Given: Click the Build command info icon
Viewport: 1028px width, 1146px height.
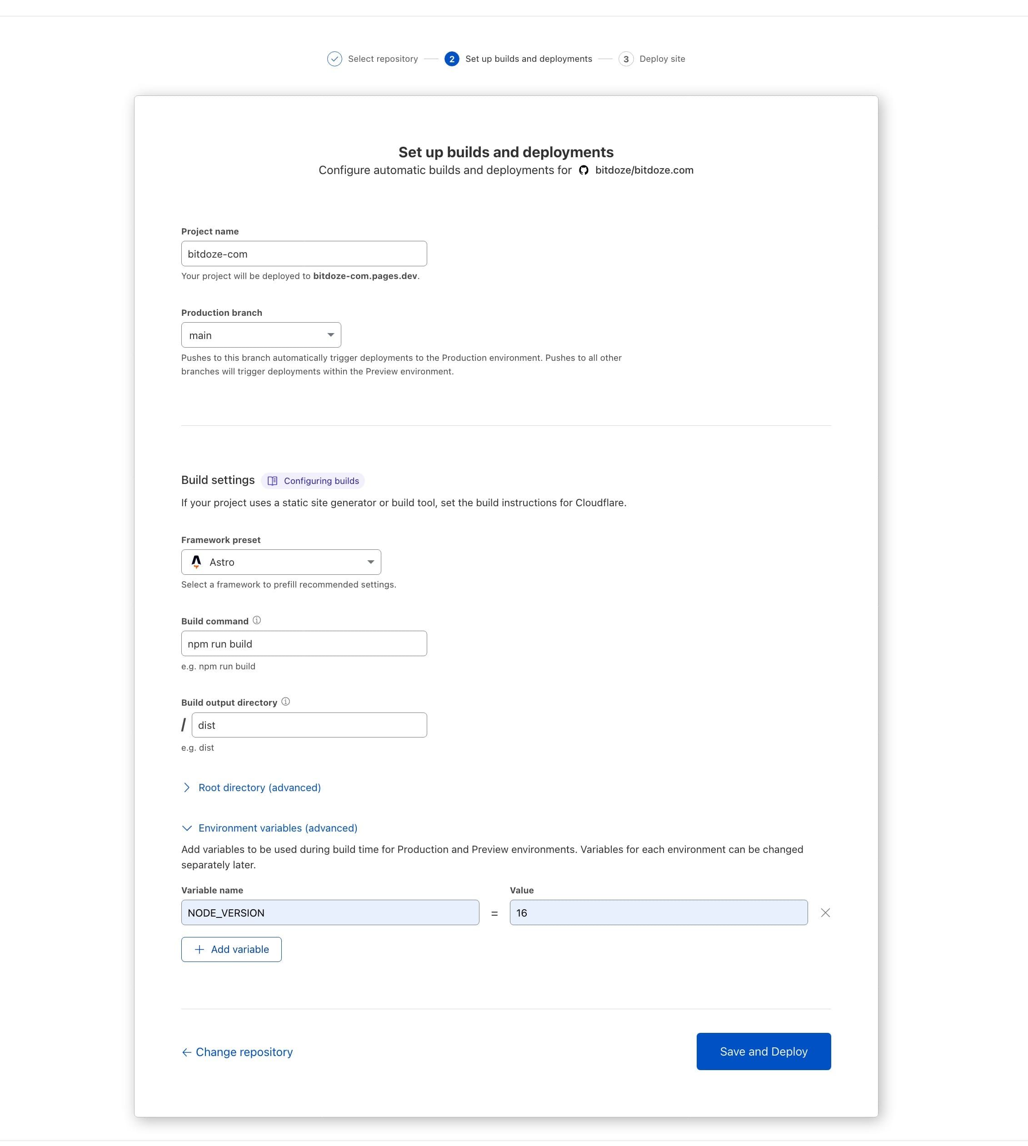Looking at the screenshot, I should pyautogui.click(x=256, y=620).
